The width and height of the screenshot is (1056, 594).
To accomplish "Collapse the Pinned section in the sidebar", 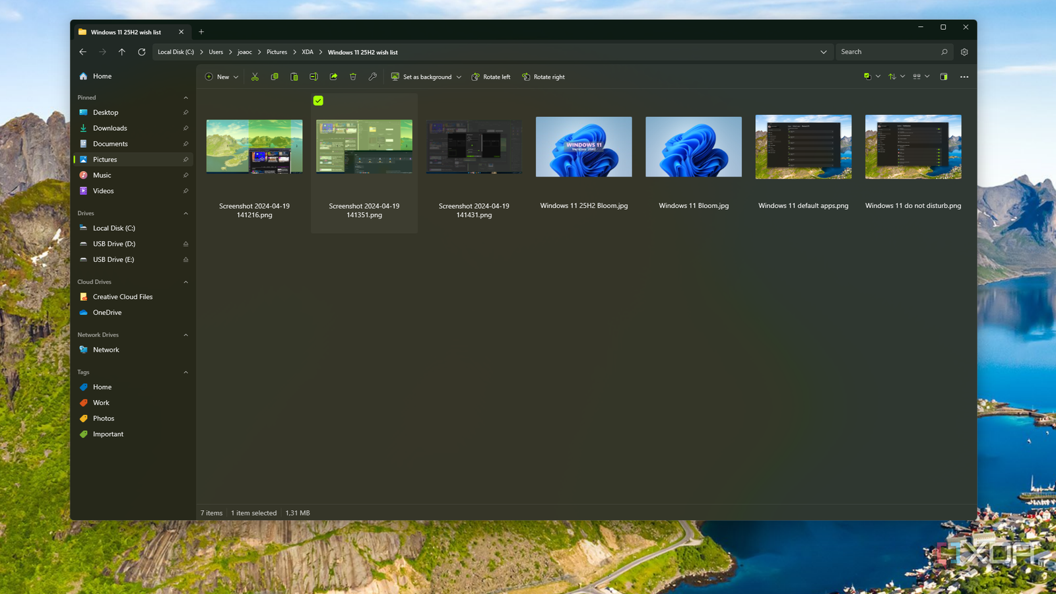I will click(x=186, y=97).
